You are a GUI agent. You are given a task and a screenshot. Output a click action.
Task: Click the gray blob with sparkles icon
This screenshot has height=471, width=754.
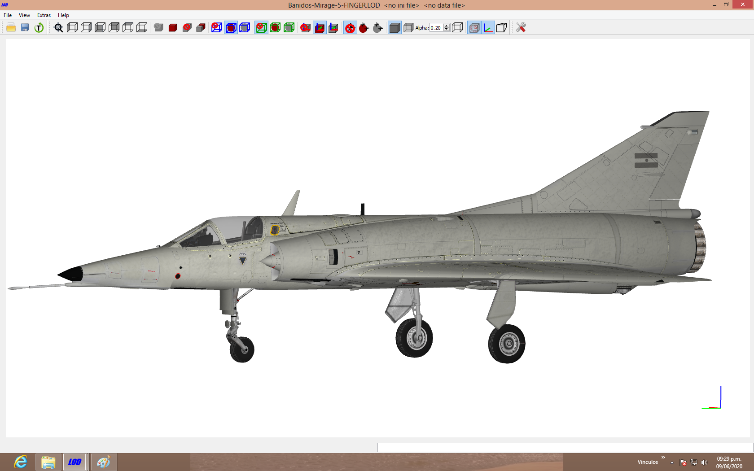point(378,28)
